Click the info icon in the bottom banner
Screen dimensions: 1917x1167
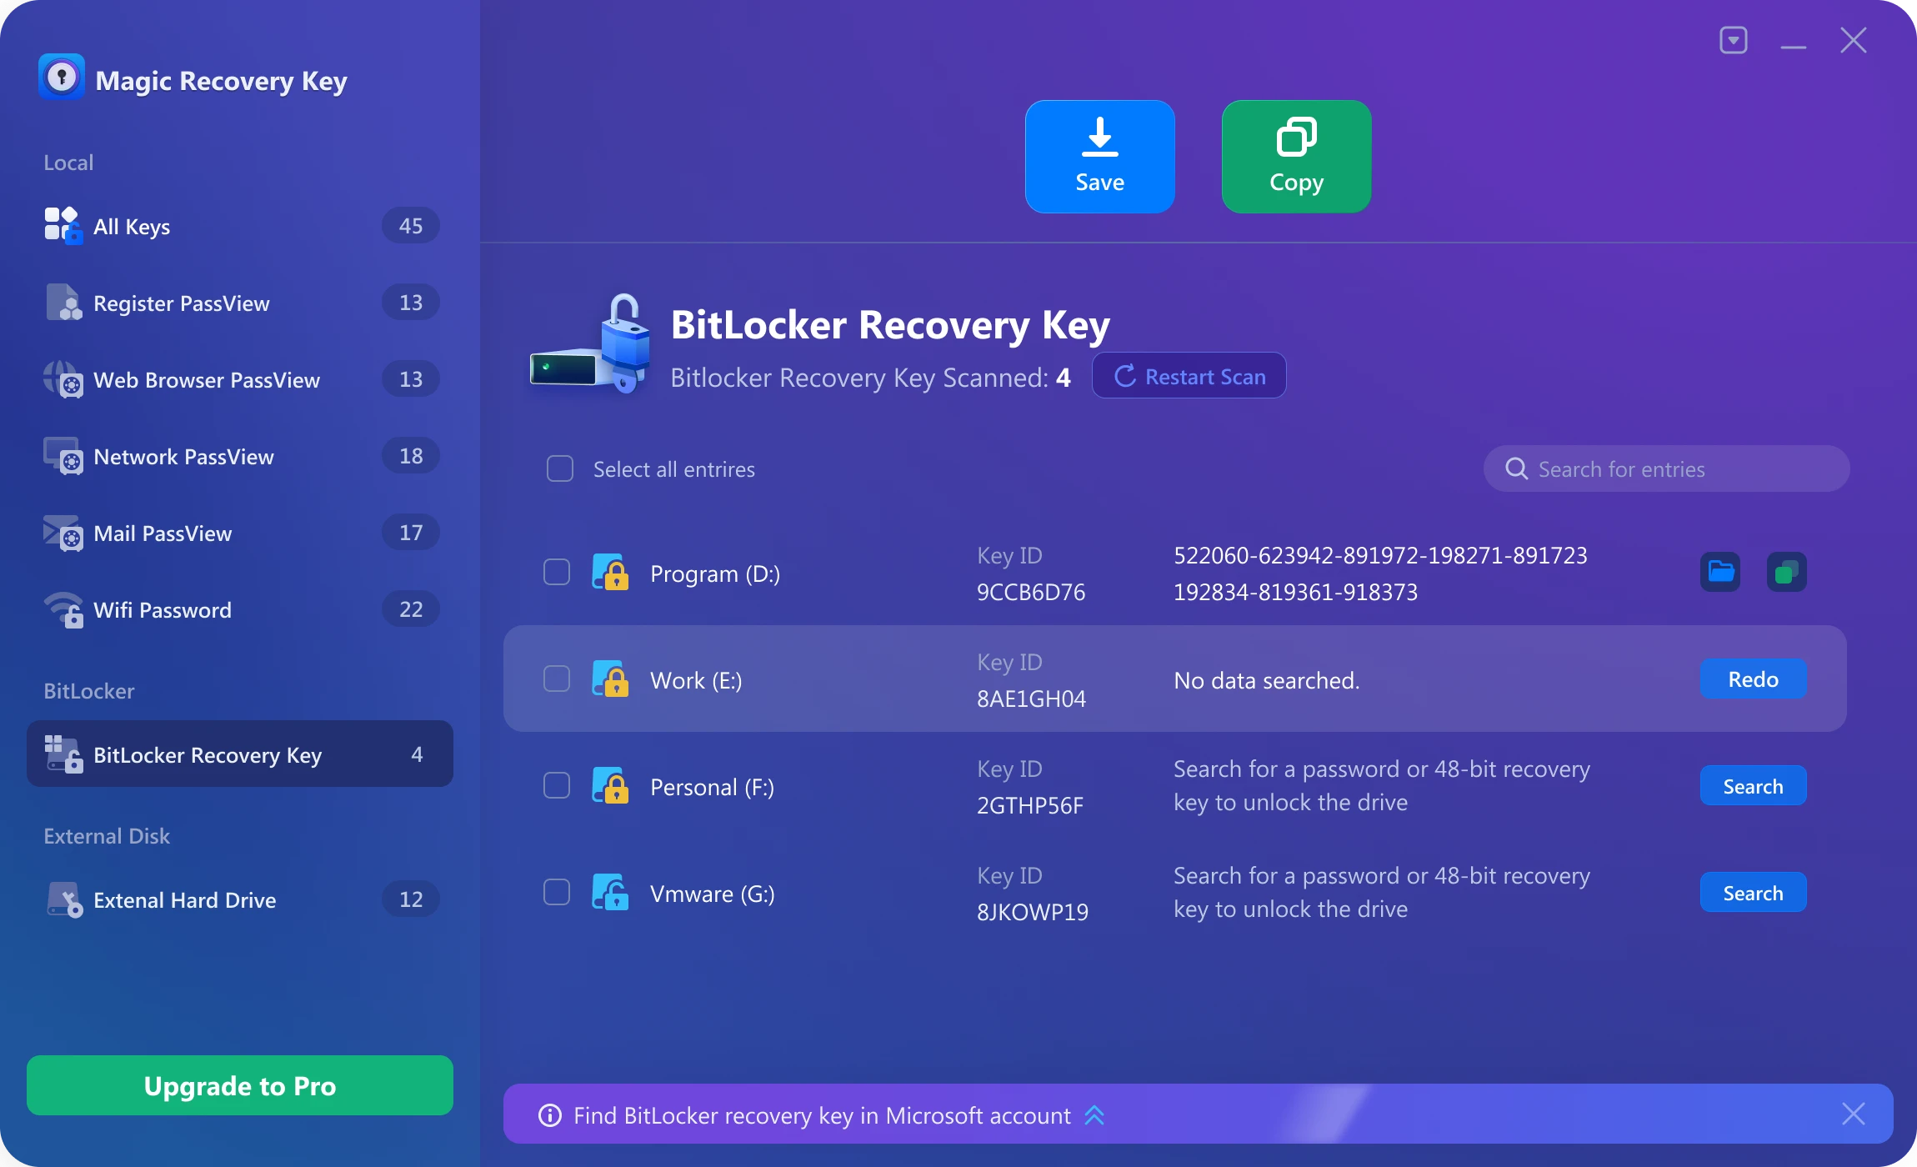(x=551, y=1114)
